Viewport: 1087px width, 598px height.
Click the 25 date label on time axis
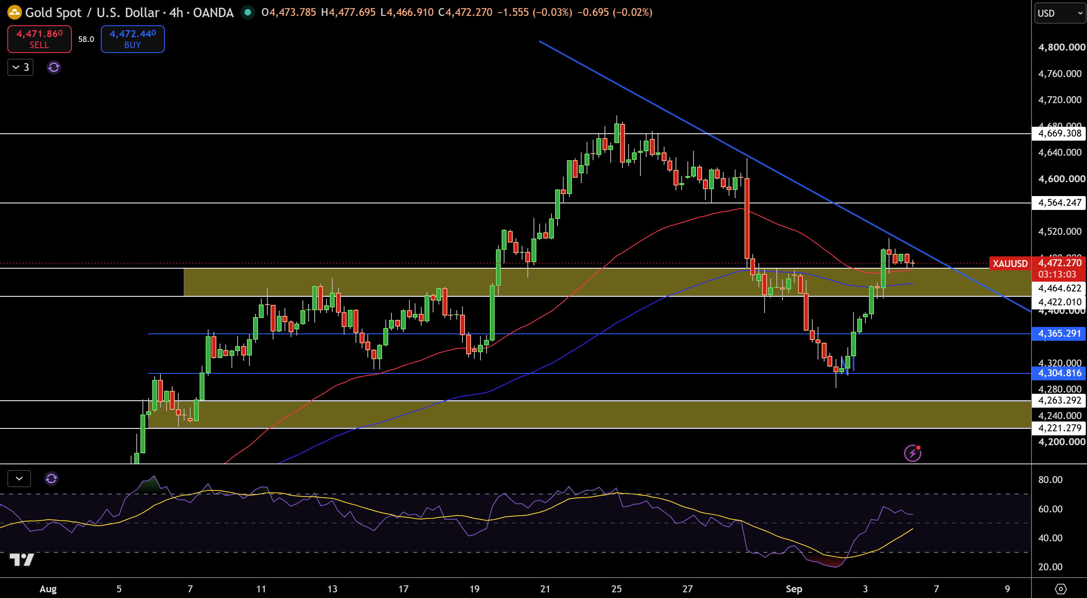point(616,589)
